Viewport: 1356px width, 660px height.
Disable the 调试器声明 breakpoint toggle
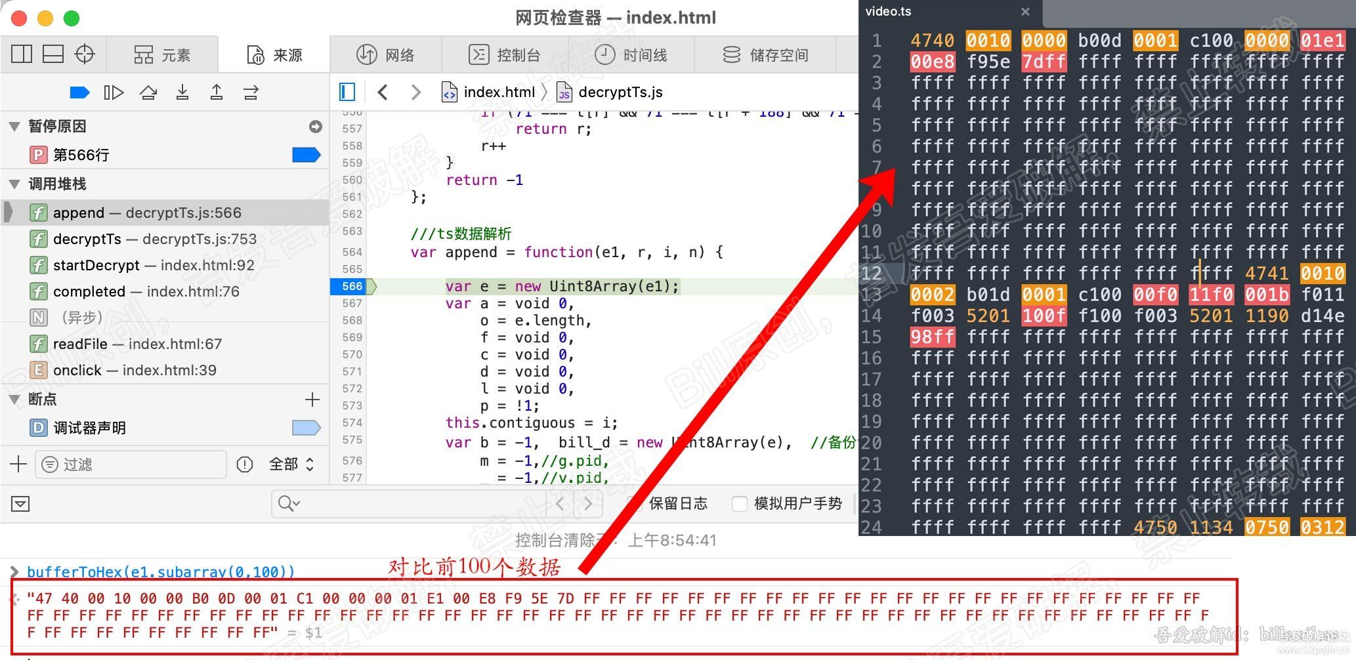[x=305, y=427]
